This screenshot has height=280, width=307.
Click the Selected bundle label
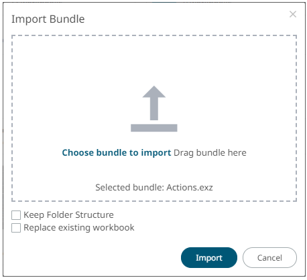coord(130,188)
